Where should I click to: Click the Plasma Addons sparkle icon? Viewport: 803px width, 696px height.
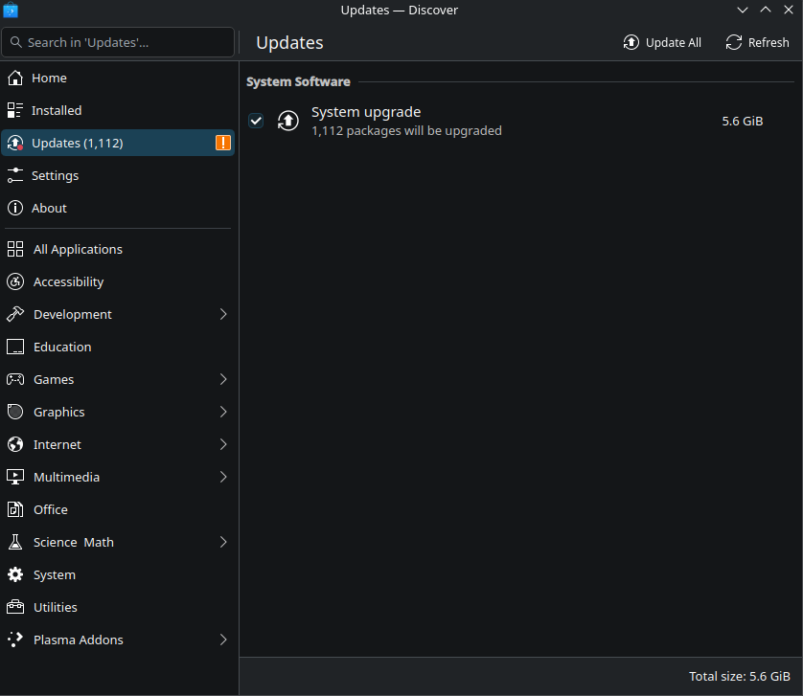click(15, 640)
